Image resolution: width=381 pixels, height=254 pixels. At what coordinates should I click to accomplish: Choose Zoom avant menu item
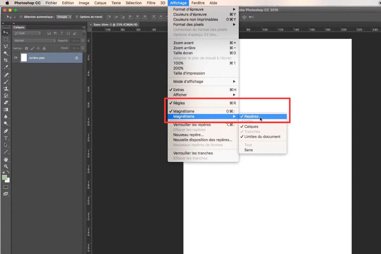(x=203, y=43)
